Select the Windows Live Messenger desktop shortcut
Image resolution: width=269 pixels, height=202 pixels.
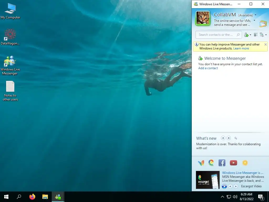click(10, 65)
